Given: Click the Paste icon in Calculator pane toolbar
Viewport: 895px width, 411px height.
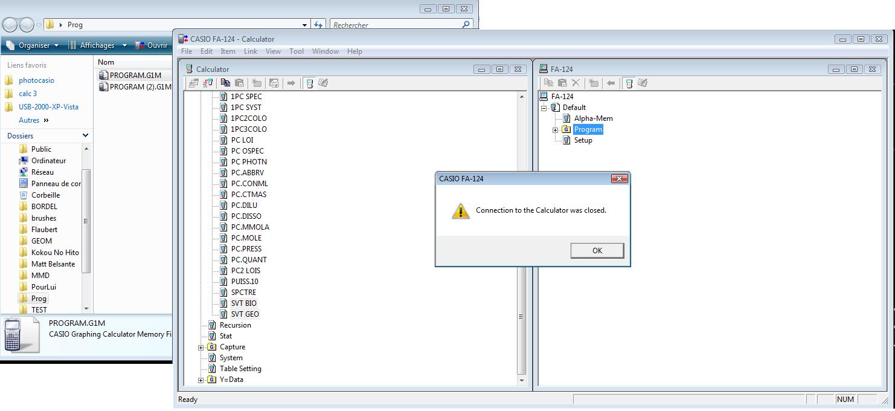Looking at the screenshot, I should (239, 83).
